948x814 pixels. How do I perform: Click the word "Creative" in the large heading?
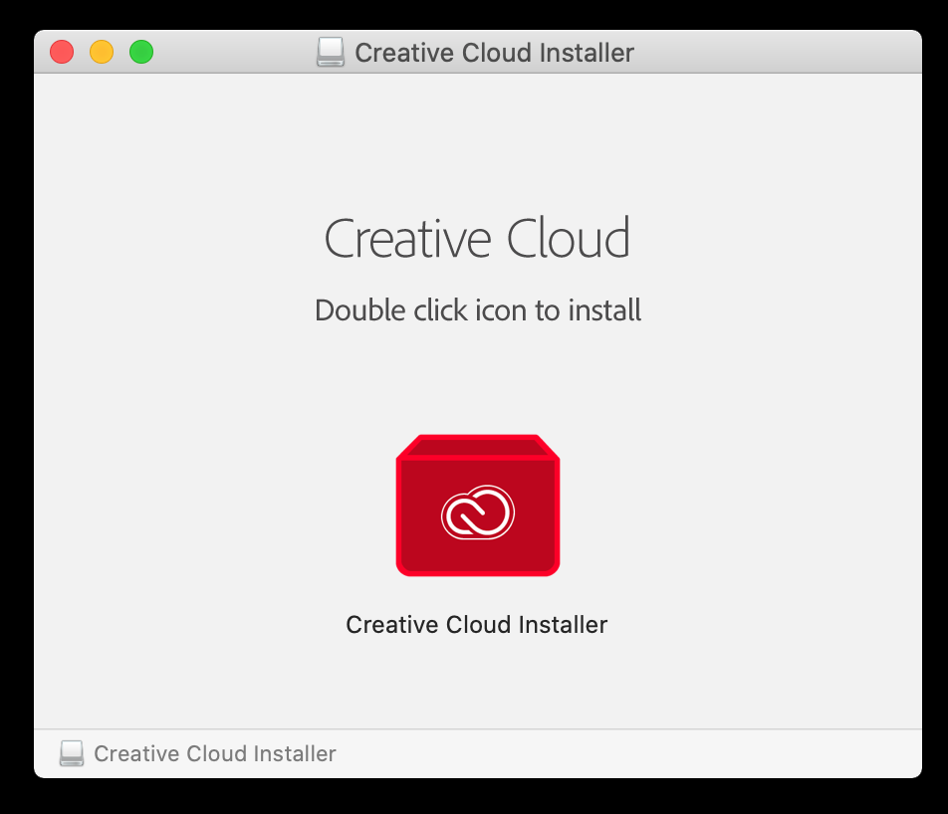tap(408, 239)
